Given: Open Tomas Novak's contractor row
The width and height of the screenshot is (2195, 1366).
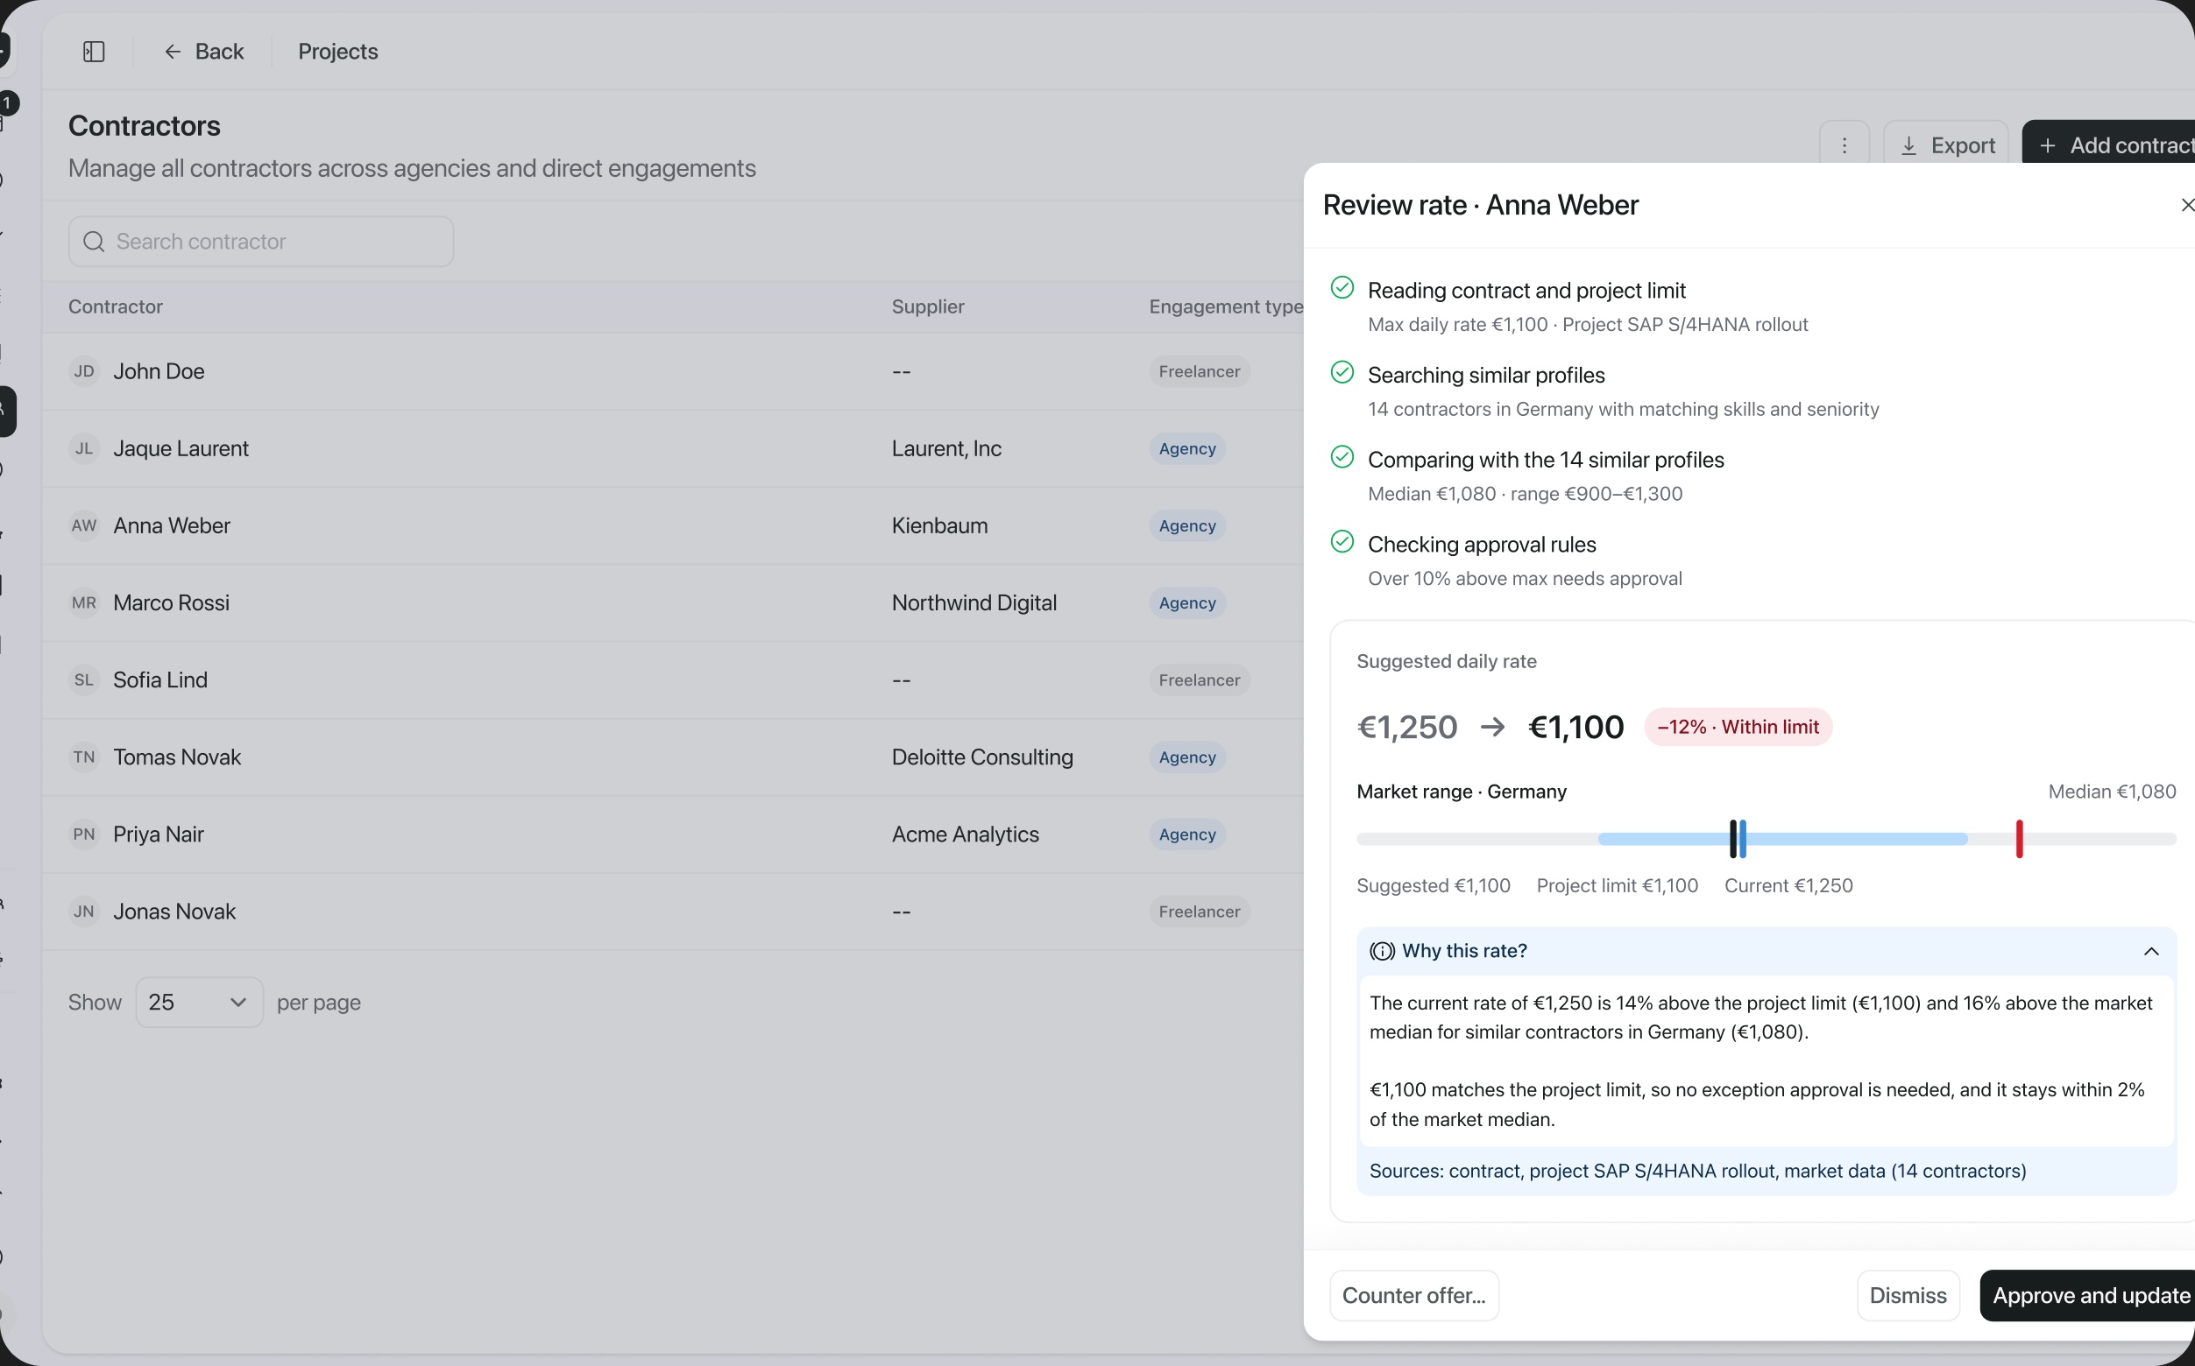Looking at the screenshot, I should click(673, 757).
